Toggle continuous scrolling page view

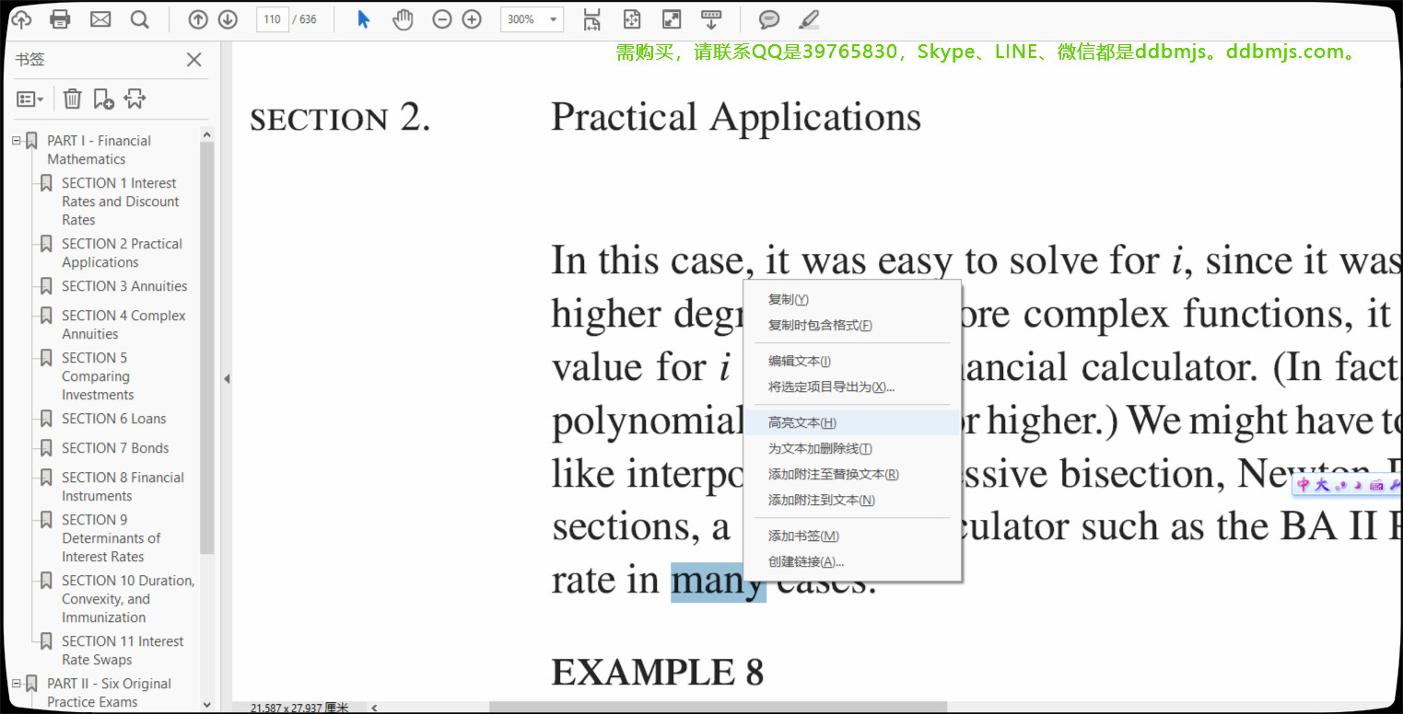pos(591,18)
